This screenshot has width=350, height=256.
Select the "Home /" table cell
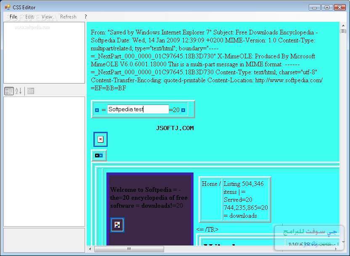(211, 199)
